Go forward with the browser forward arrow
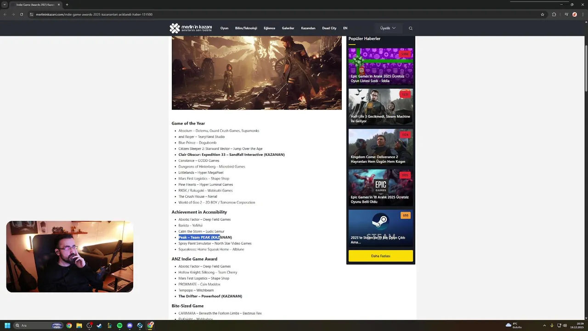 [13, 14]
